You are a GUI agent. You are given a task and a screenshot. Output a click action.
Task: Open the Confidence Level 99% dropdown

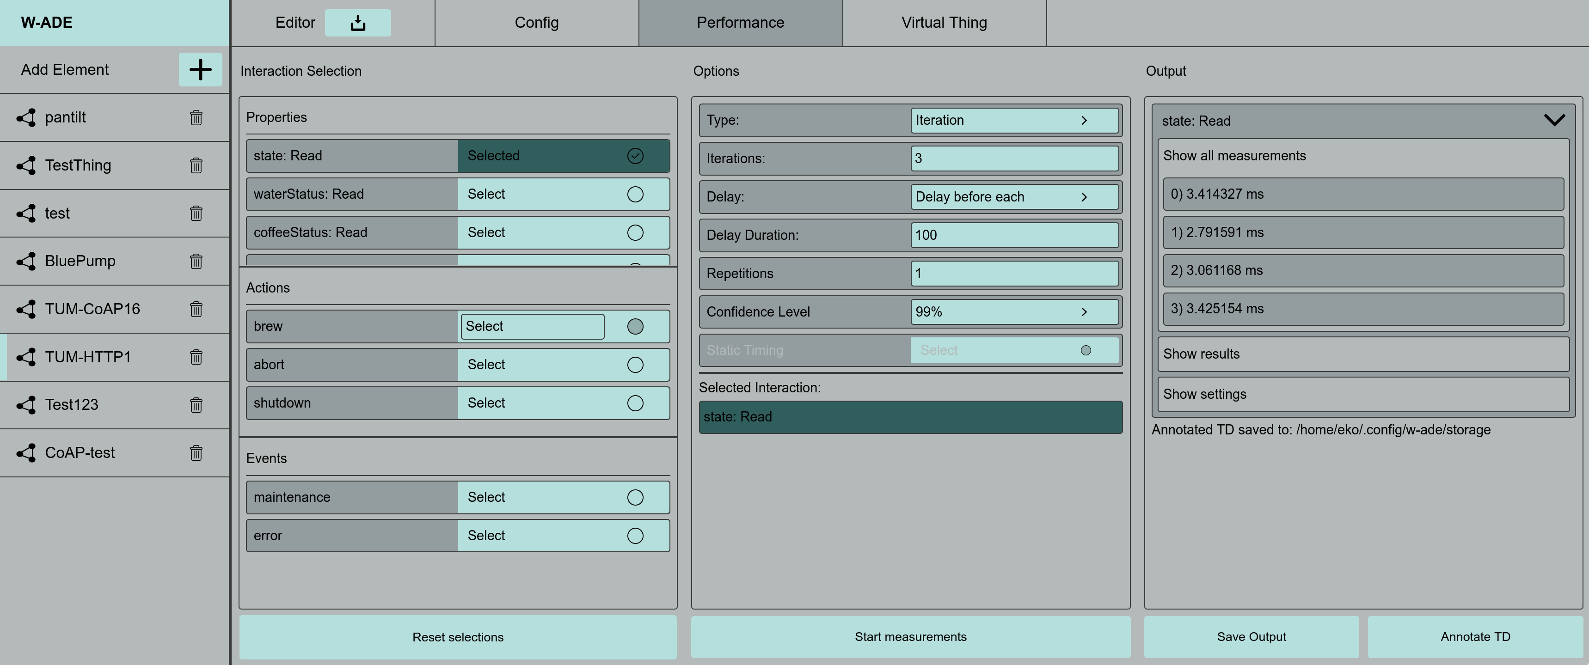pyautogui.click(x=1013, y=312)
